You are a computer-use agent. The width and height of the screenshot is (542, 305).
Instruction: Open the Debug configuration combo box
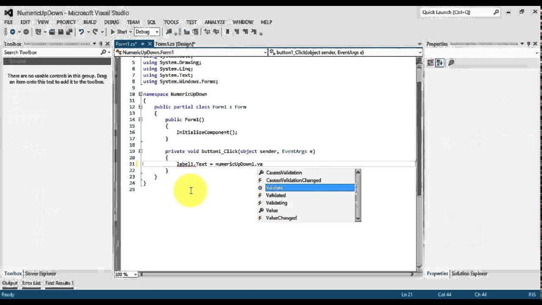point(147,32)
